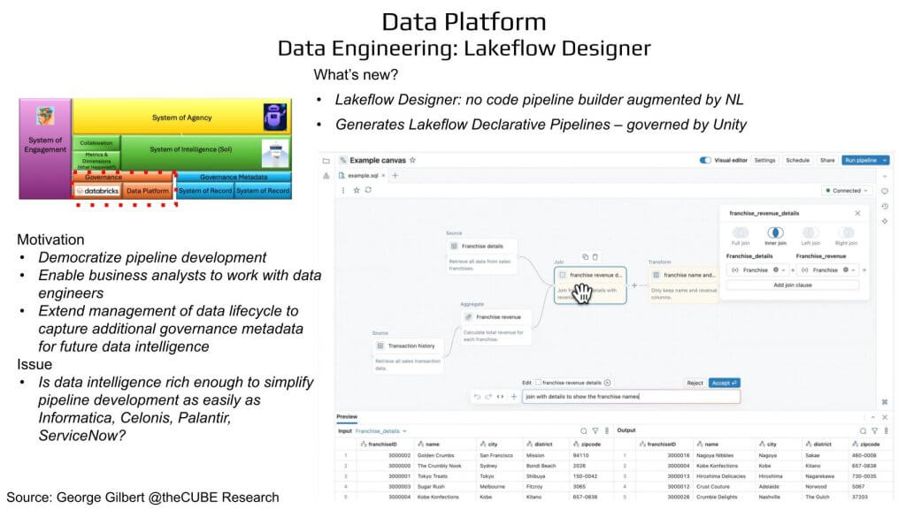
Task: Close the franchise_revenue_details join panel
Action: pyautogui.click(x=857, y=213)
